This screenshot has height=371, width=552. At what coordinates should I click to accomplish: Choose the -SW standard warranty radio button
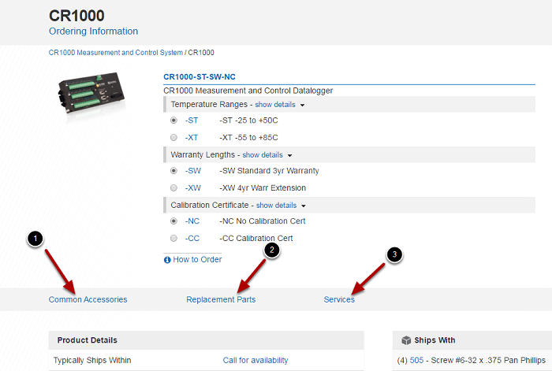pyautogui.click(x=173, y=171)
